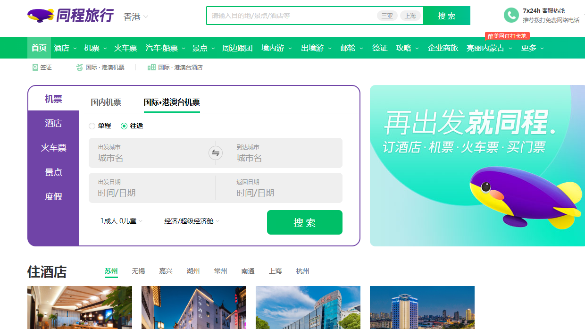
Task: Click the green phone customer service icon
Action: (x=511, y=15)
